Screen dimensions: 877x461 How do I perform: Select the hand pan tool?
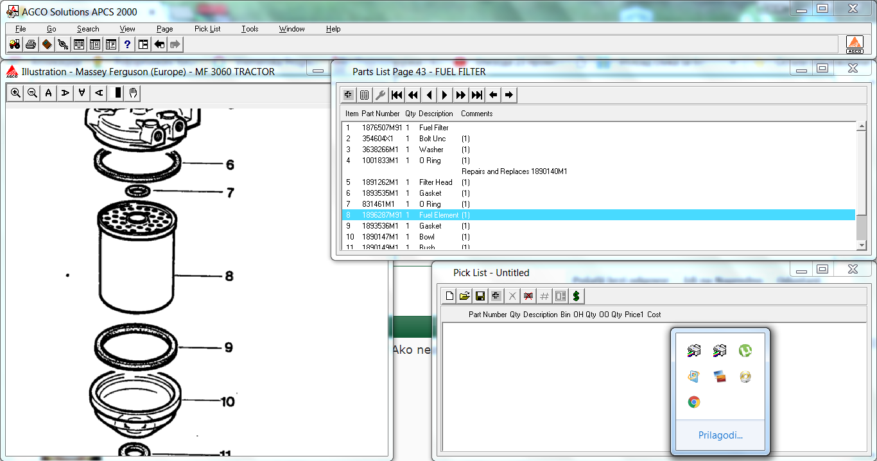133,93
